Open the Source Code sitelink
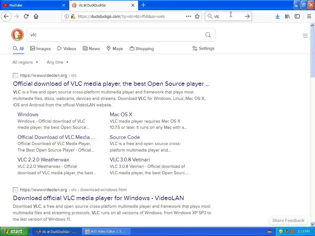 coord(125,137)
